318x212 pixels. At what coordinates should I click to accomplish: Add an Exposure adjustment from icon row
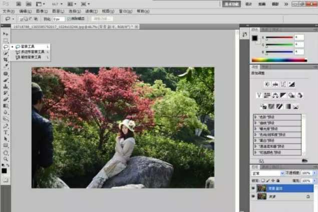[291, 84]
